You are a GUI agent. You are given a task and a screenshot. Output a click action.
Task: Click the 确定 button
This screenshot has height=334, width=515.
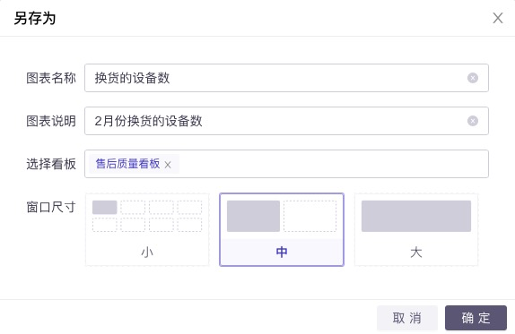(x=476, y=318)
